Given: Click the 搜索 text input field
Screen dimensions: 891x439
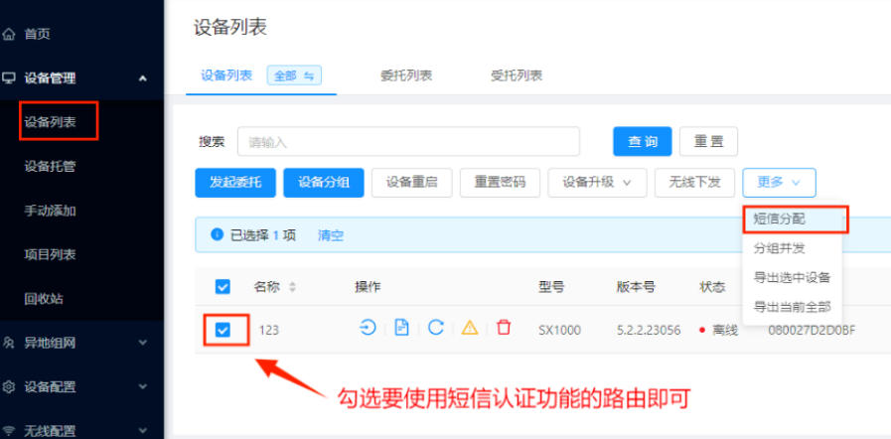Looking at the screenshot, I should (x=407, y=142).
